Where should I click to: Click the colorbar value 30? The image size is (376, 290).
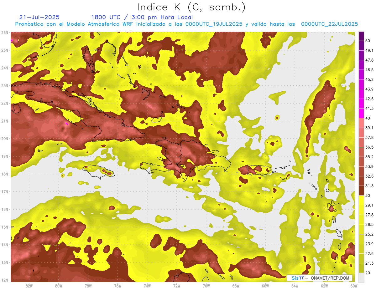pyautogui.click(x=368, y=196)
